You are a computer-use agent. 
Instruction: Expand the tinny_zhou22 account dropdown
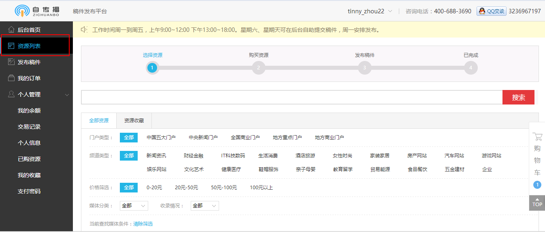[x=370, y=11]
